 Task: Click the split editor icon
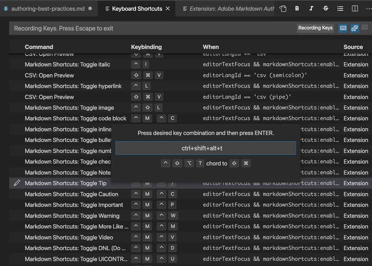pos(355,8)
